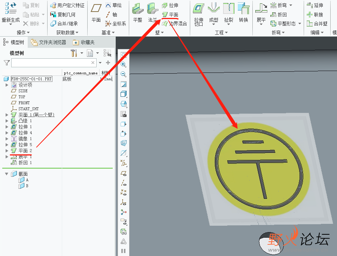Expand the 镜像 1 feature node

click(x=7, y=139)
